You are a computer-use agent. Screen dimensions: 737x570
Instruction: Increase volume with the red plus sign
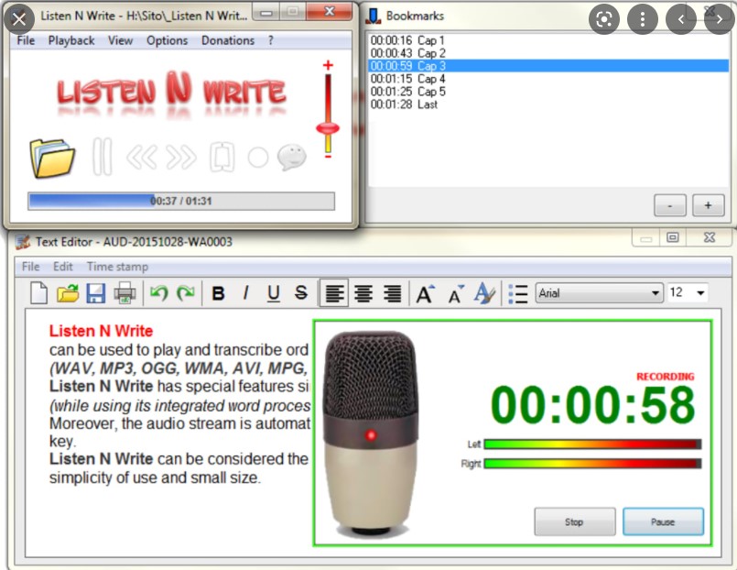(328, 65)
